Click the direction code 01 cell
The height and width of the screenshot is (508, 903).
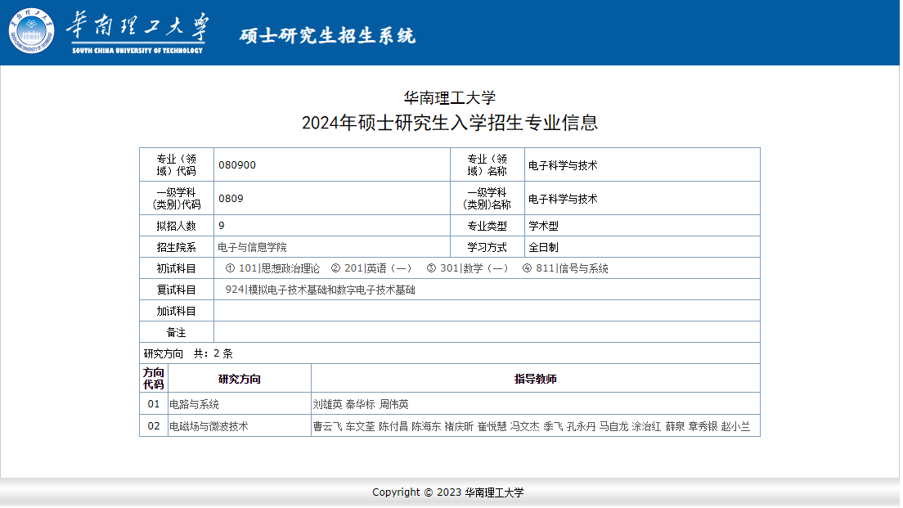tap(154, 404)
